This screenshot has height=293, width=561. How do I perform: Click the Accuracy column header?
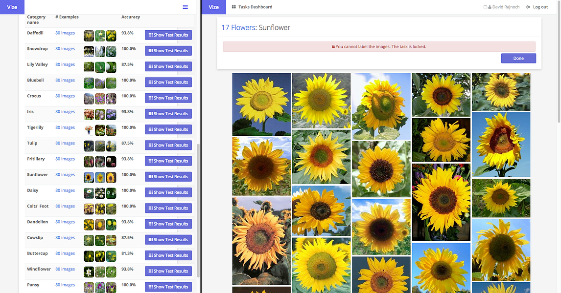click(x=131, y=17)
